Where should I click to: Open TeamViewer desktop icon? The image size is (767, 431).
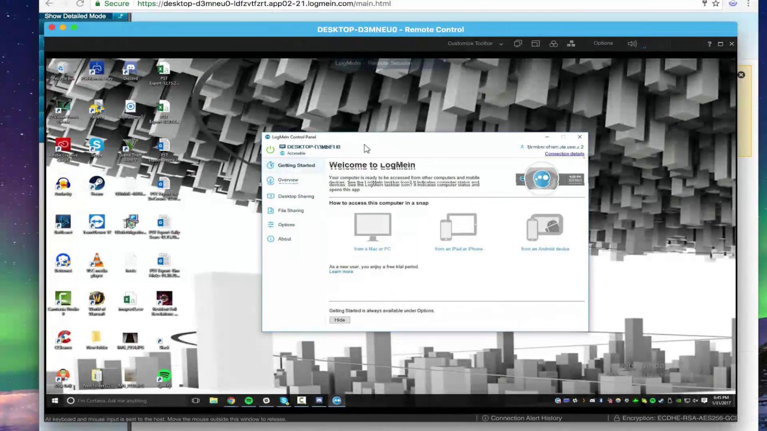tap(96, 224)
